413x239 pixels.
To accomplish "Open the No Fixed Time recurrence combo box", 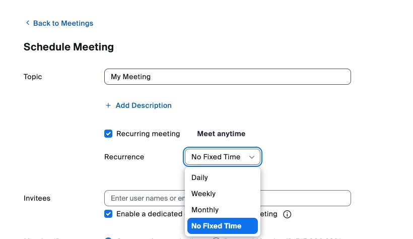I will pos(223,157).
